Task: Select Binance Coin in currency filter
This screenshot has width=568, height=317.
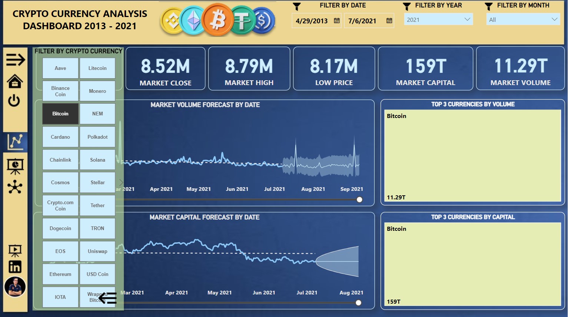Action: tap(60, 91)
